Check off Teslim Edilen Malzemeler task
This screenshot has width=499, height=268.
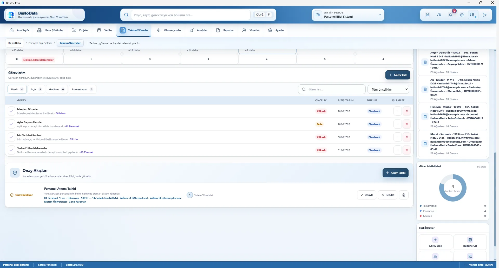coord(11,150)
